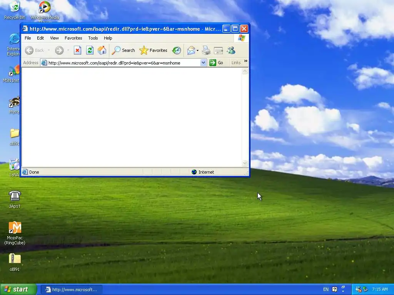This screenshot has width=394, height=295.
Task: Click the page icon in the address bar
Action: click(x=44, y=63)
